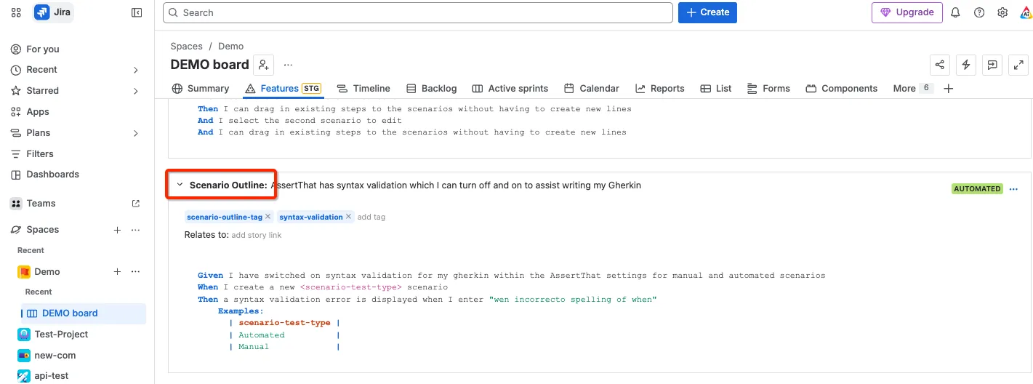Remove the syntax-validation tag
The height and width of the screenshot is (384, 1033).
[348, 217]
